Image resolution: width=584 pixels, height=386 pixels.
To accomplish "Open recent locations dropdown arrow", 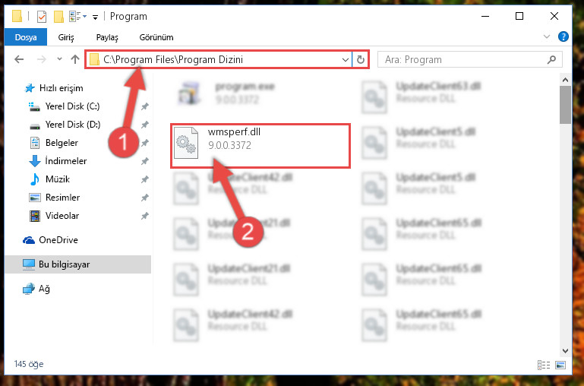I will coord(59,59).
